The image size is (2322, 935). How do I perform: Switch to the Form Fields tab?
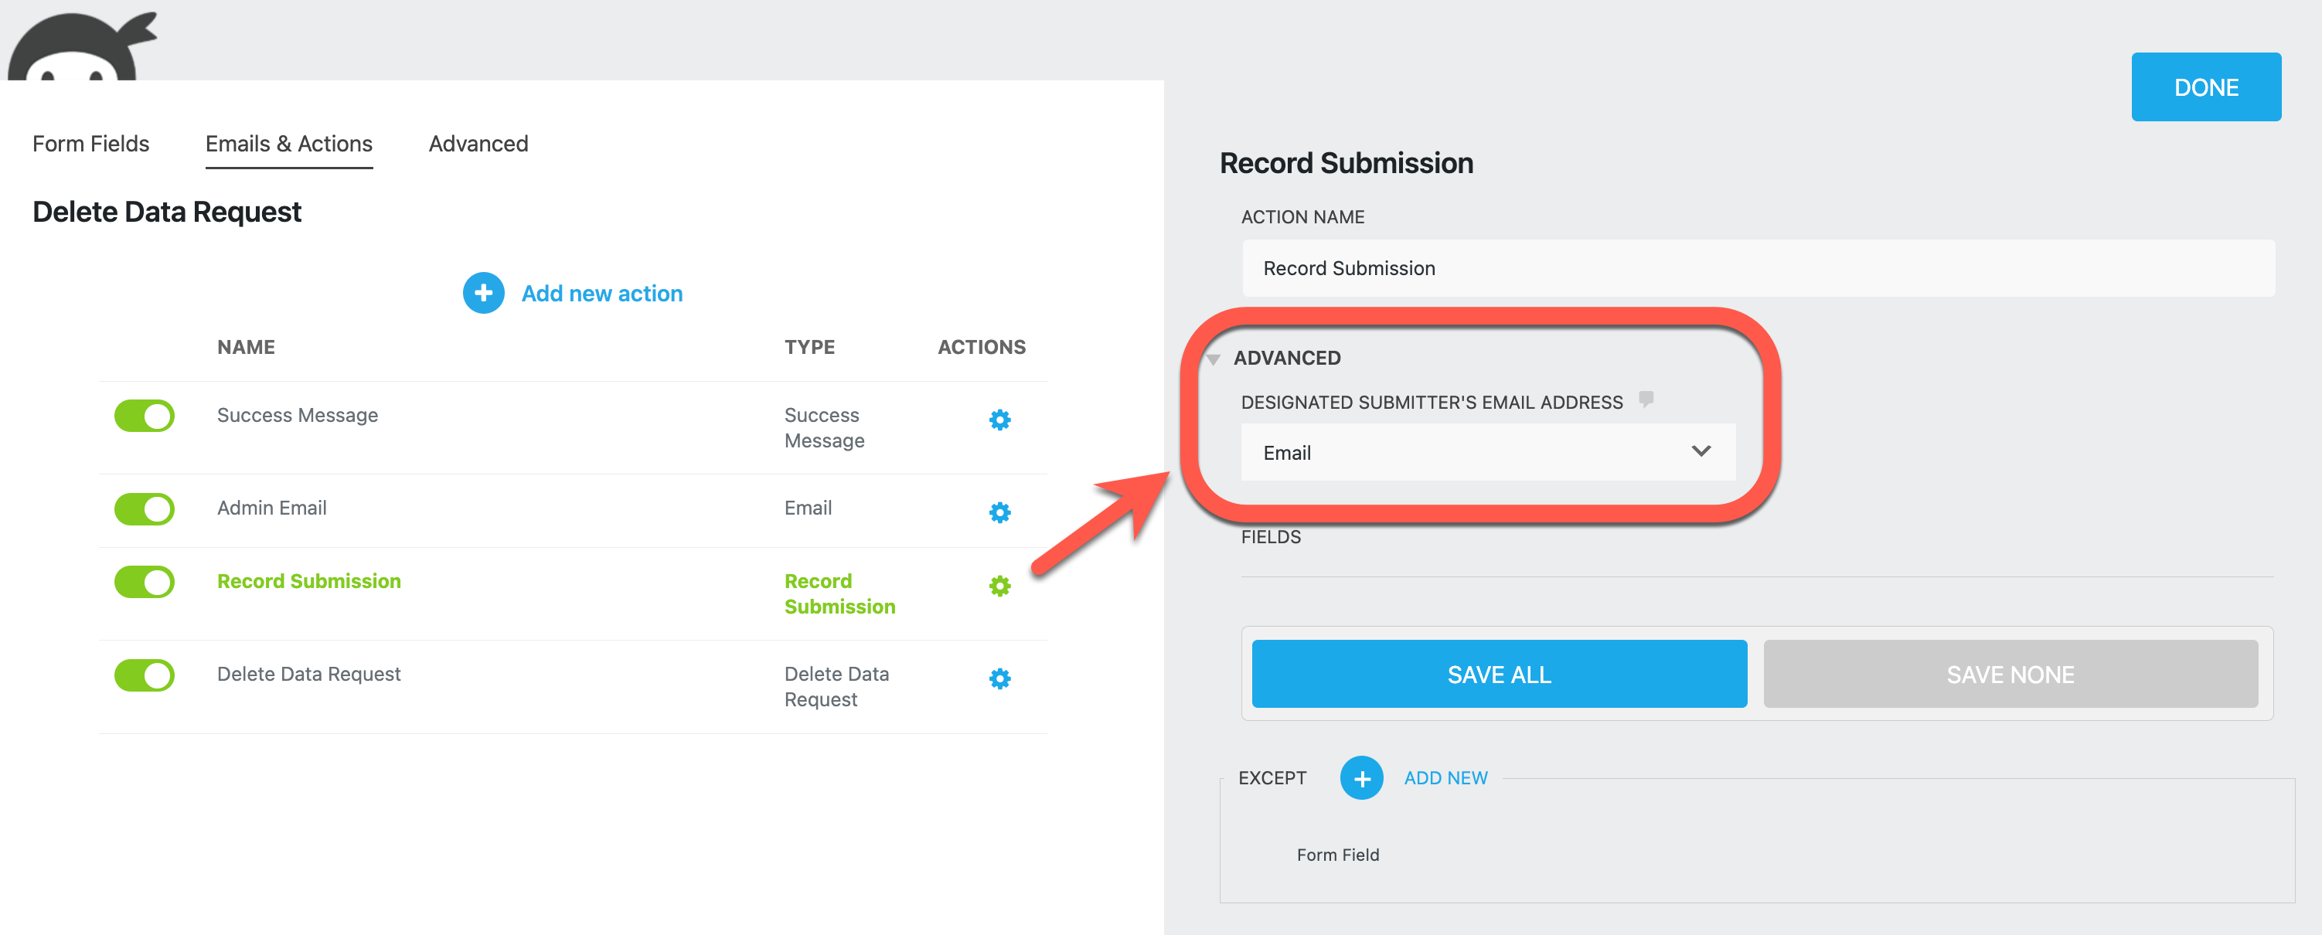(91, 144)
